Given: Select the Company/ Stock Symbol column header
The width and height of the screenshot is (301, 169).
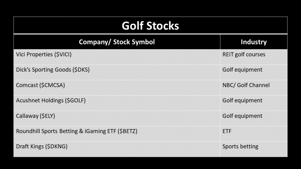Looking at the screenshot, I should point(117,42).
